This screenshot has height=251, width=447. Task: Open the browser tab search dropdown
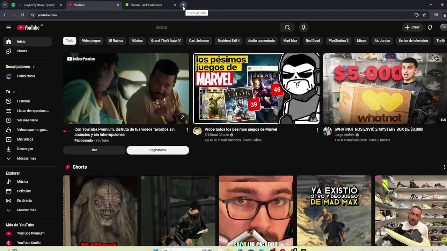click(x=5, y=5)
